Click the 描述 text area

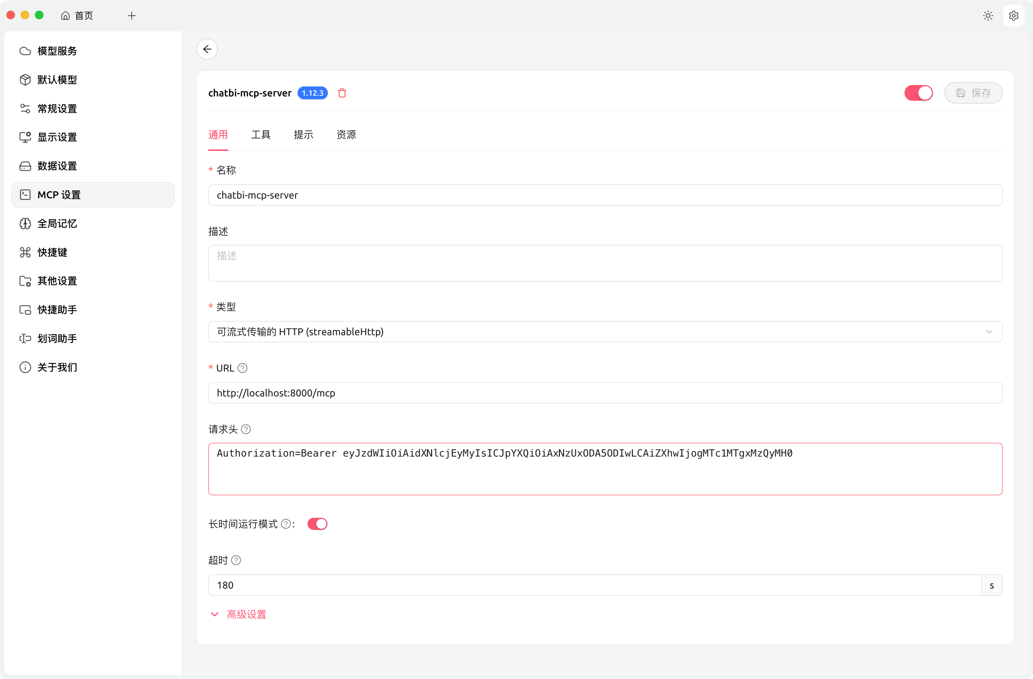click(605, 263)
